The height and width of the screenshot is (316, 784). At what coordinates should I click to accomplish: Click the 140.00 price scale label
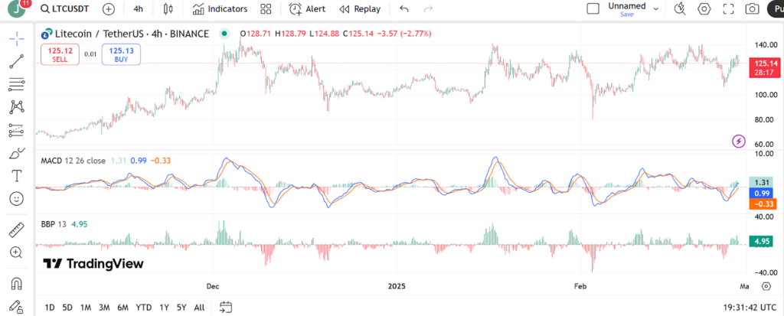(x=765, y=44)
